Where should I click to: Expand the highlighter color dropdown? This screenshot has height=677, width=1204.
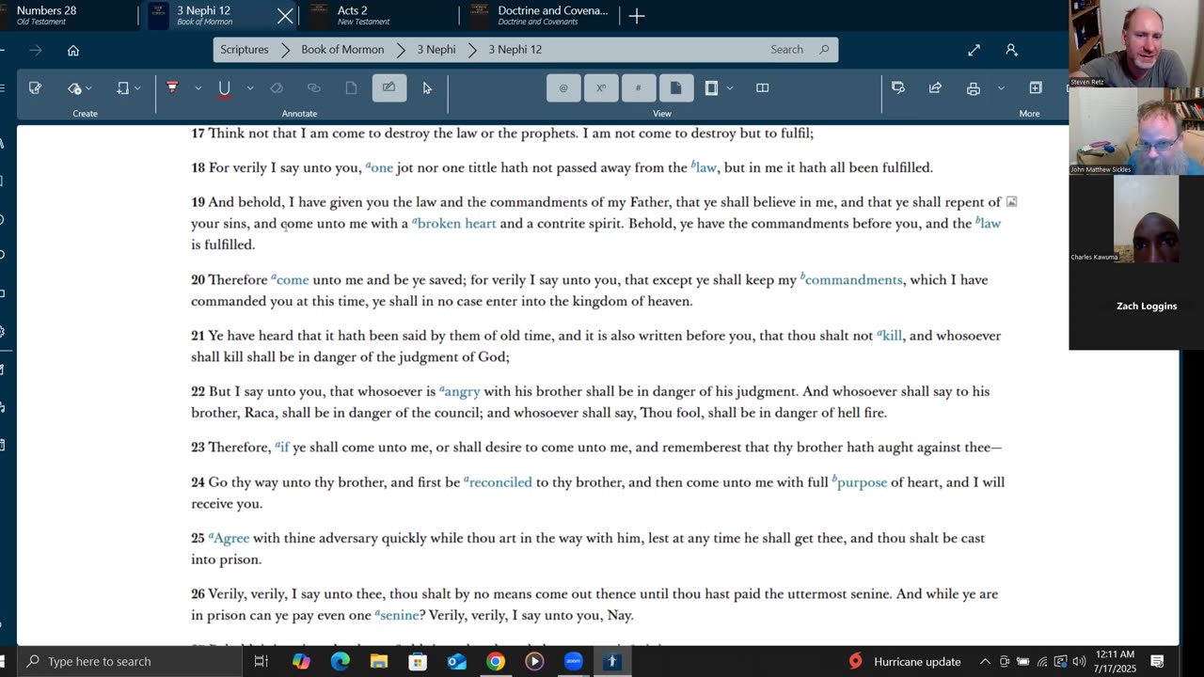(198, 88)
